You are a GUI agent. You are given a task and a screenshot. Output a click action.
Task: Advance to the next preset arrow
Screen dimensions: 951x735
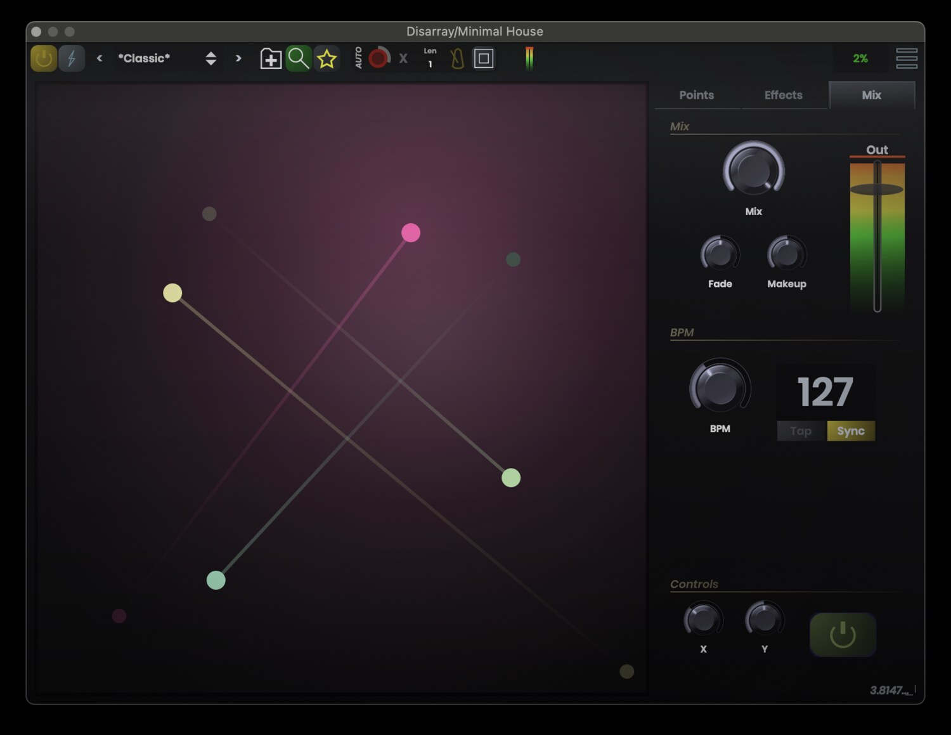(238, 58)
